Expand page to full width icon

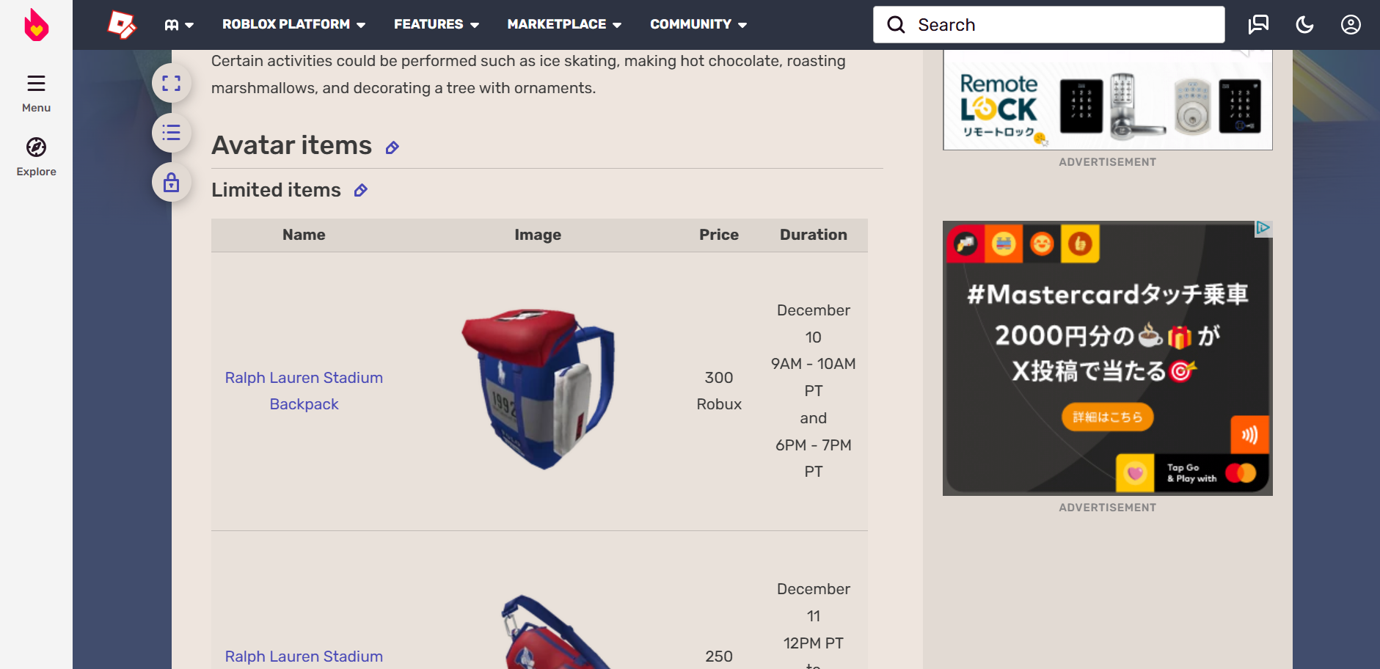(172, 83)
